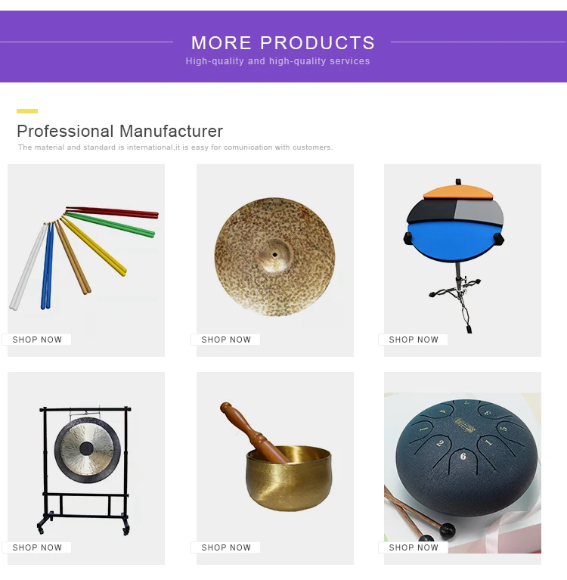This screenshot has height=580, width=567.
Task: Open the colorful practice pad on stand image
Action: 463,260
